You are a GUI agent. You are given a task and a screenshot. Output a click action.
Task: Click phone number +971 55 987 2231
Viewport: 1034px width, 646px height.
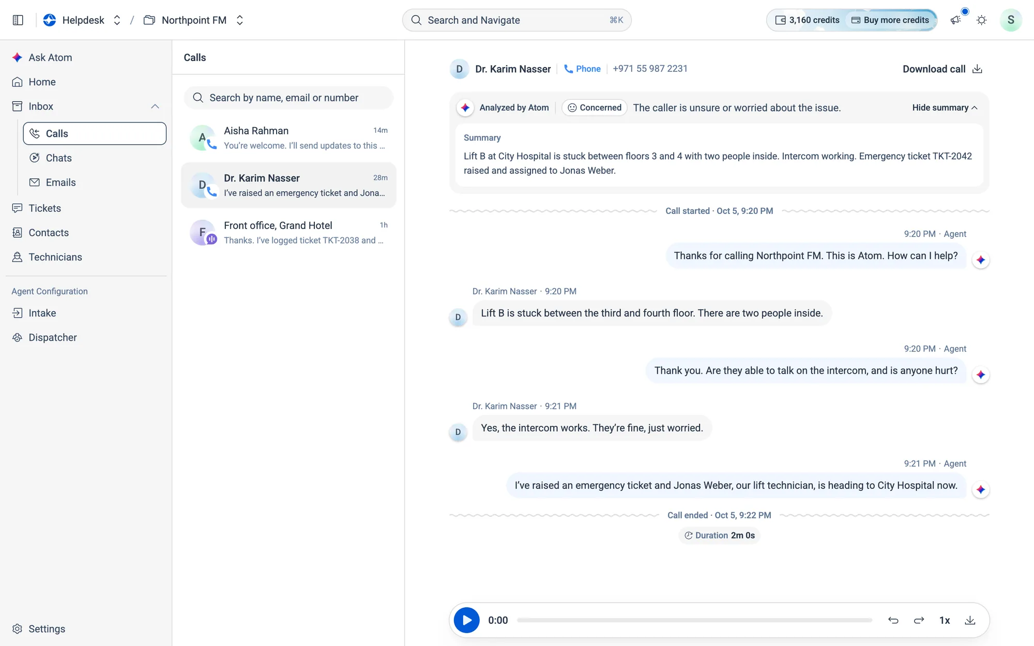(x=650, y=69)
